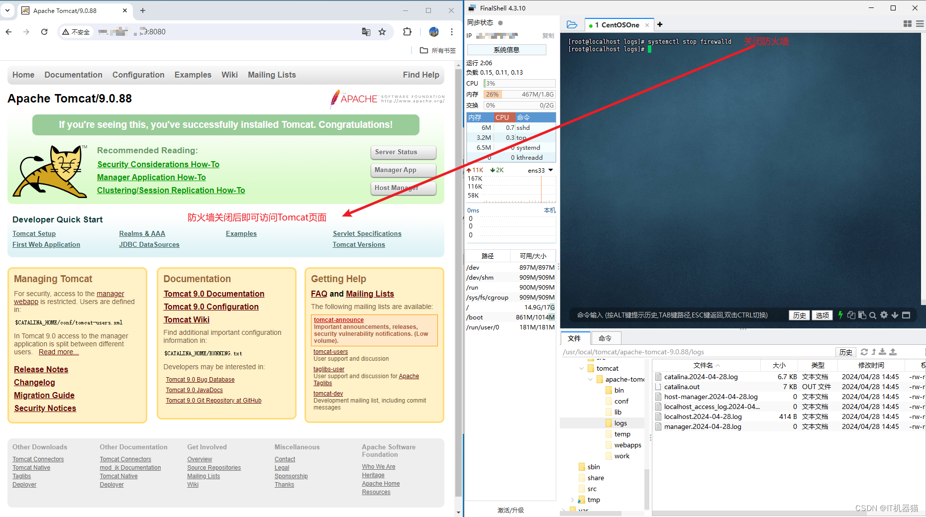Open Tomcat 9.0 Documentation link
This screenshot has height=517, width=926.
tap(214, 294)
